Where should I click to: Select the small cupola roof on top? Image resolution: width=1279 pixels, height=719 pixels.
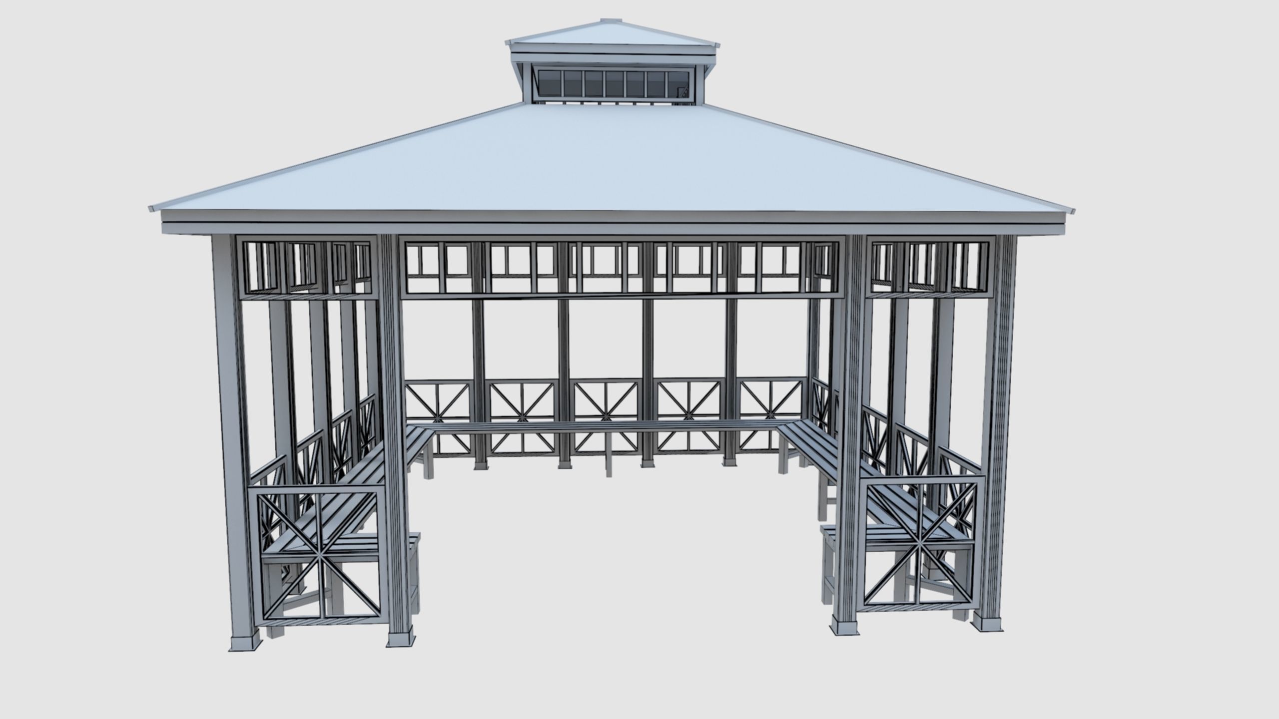click(613, 40)
